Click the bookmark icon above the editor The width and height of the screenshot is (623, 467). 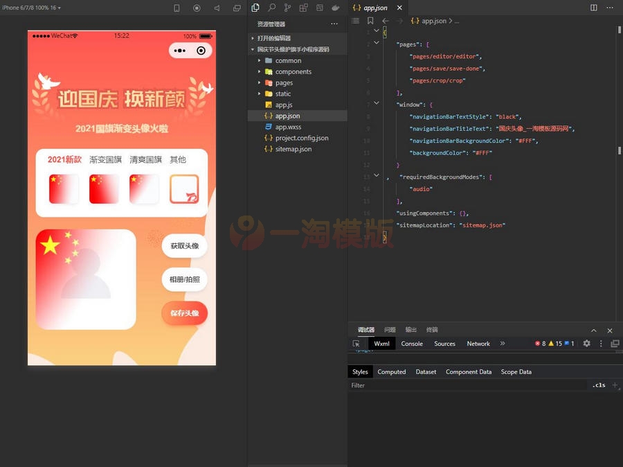point(370,21)
